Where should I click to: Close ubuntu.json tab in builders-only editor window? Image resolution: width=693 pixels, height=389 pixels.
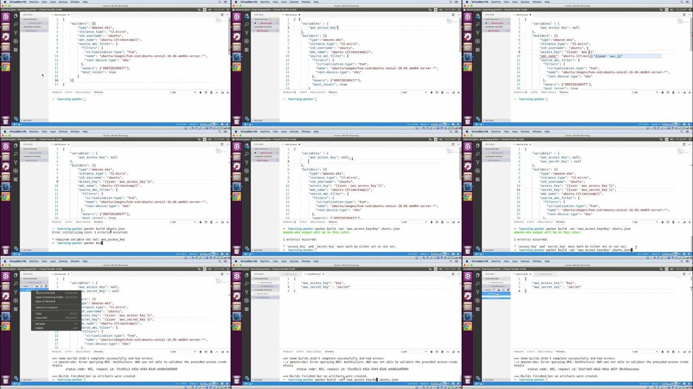pyautogui.click(x=68, y=15)
